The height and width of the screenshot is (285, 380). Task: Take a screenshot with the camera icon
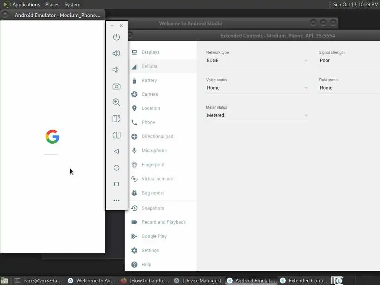pyautogui.click(x=116, y=86)
